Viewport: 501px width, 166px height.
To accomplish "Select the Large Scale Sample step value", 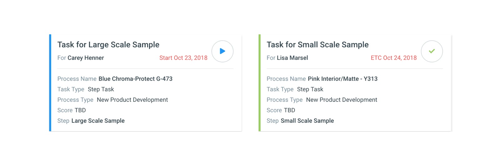I will [x=98, y=121].
